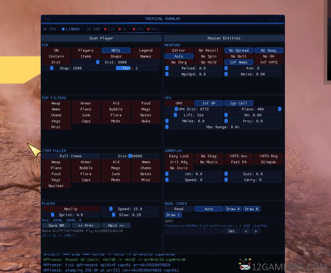Click the OPK status indicator in header
Screen dimensions: 331x273
134,29
